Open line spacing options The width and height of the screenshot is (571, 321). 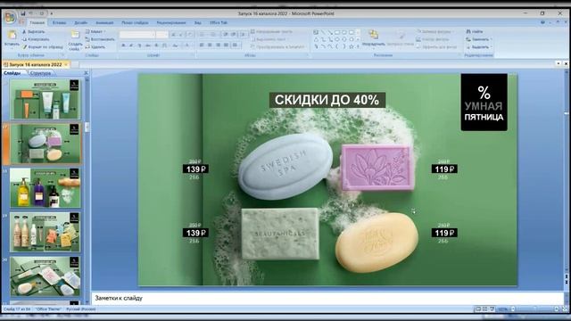[244, 35]
